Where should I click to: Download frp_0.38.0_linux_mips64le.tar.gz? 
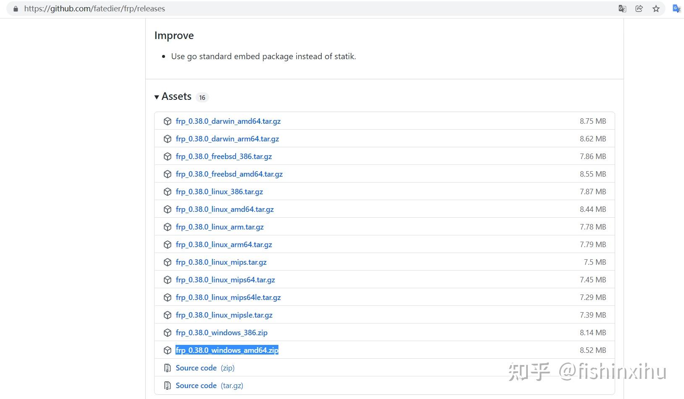[228, 297]
